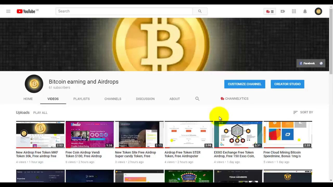
Task: Open thumbnail of Super candy Token video
Action: point(139,135)
